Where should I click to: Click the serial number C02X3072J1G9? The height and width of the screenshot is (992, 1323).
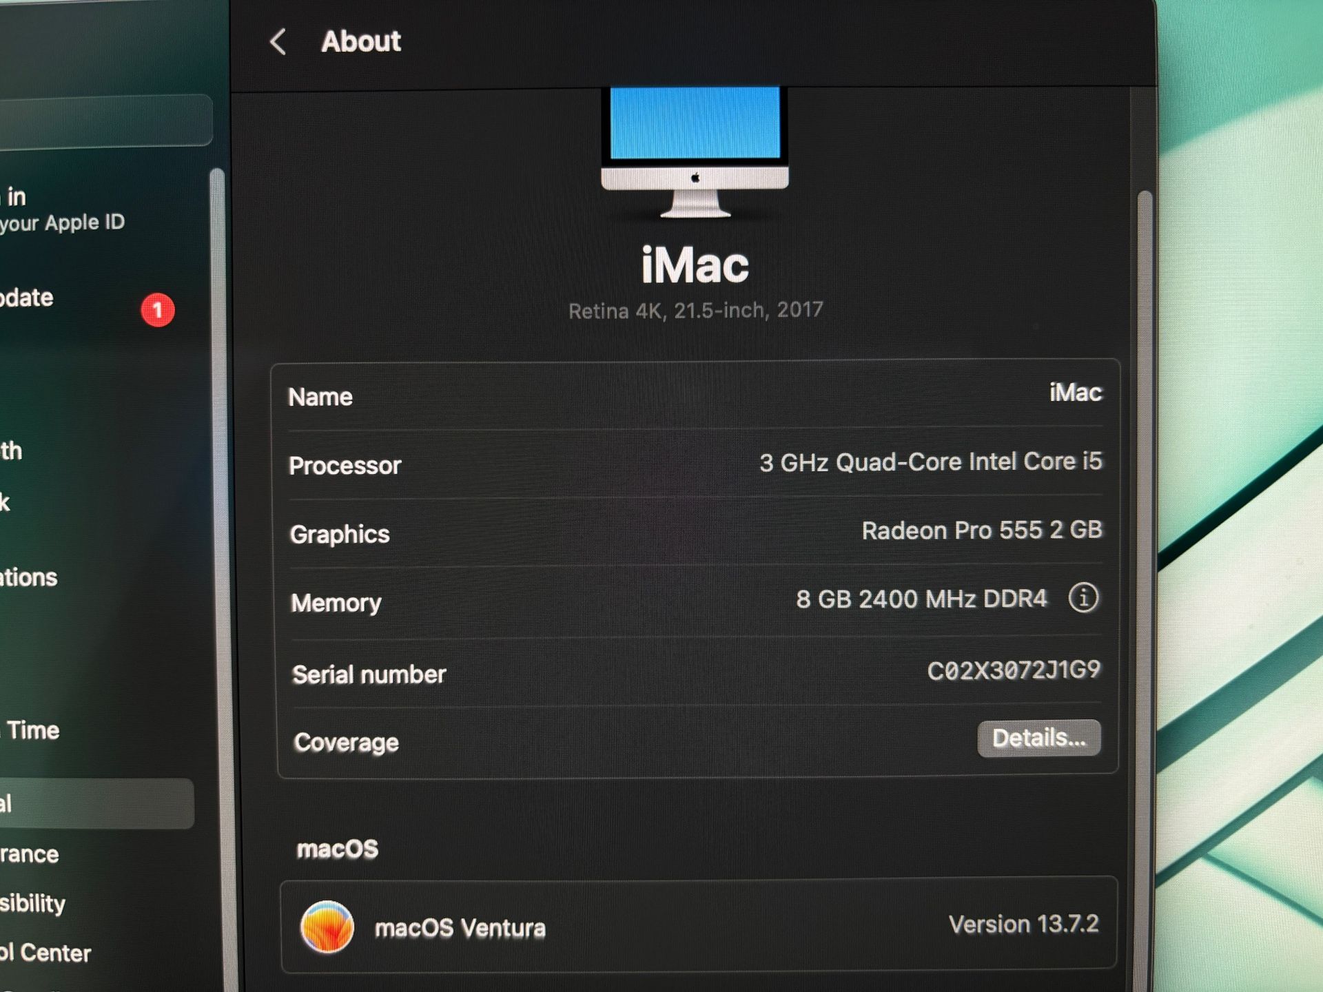point(1014,670)
